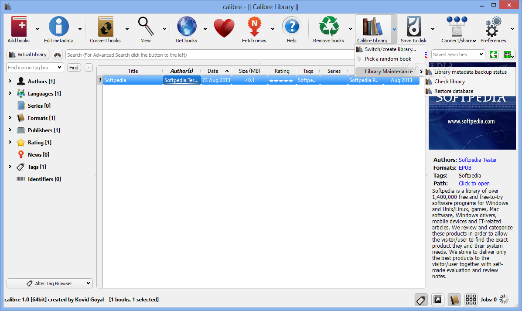The image size is (522, 311).
Task: Click the Calibre Library bookshelf icon
Action: (x=372, y=27)
